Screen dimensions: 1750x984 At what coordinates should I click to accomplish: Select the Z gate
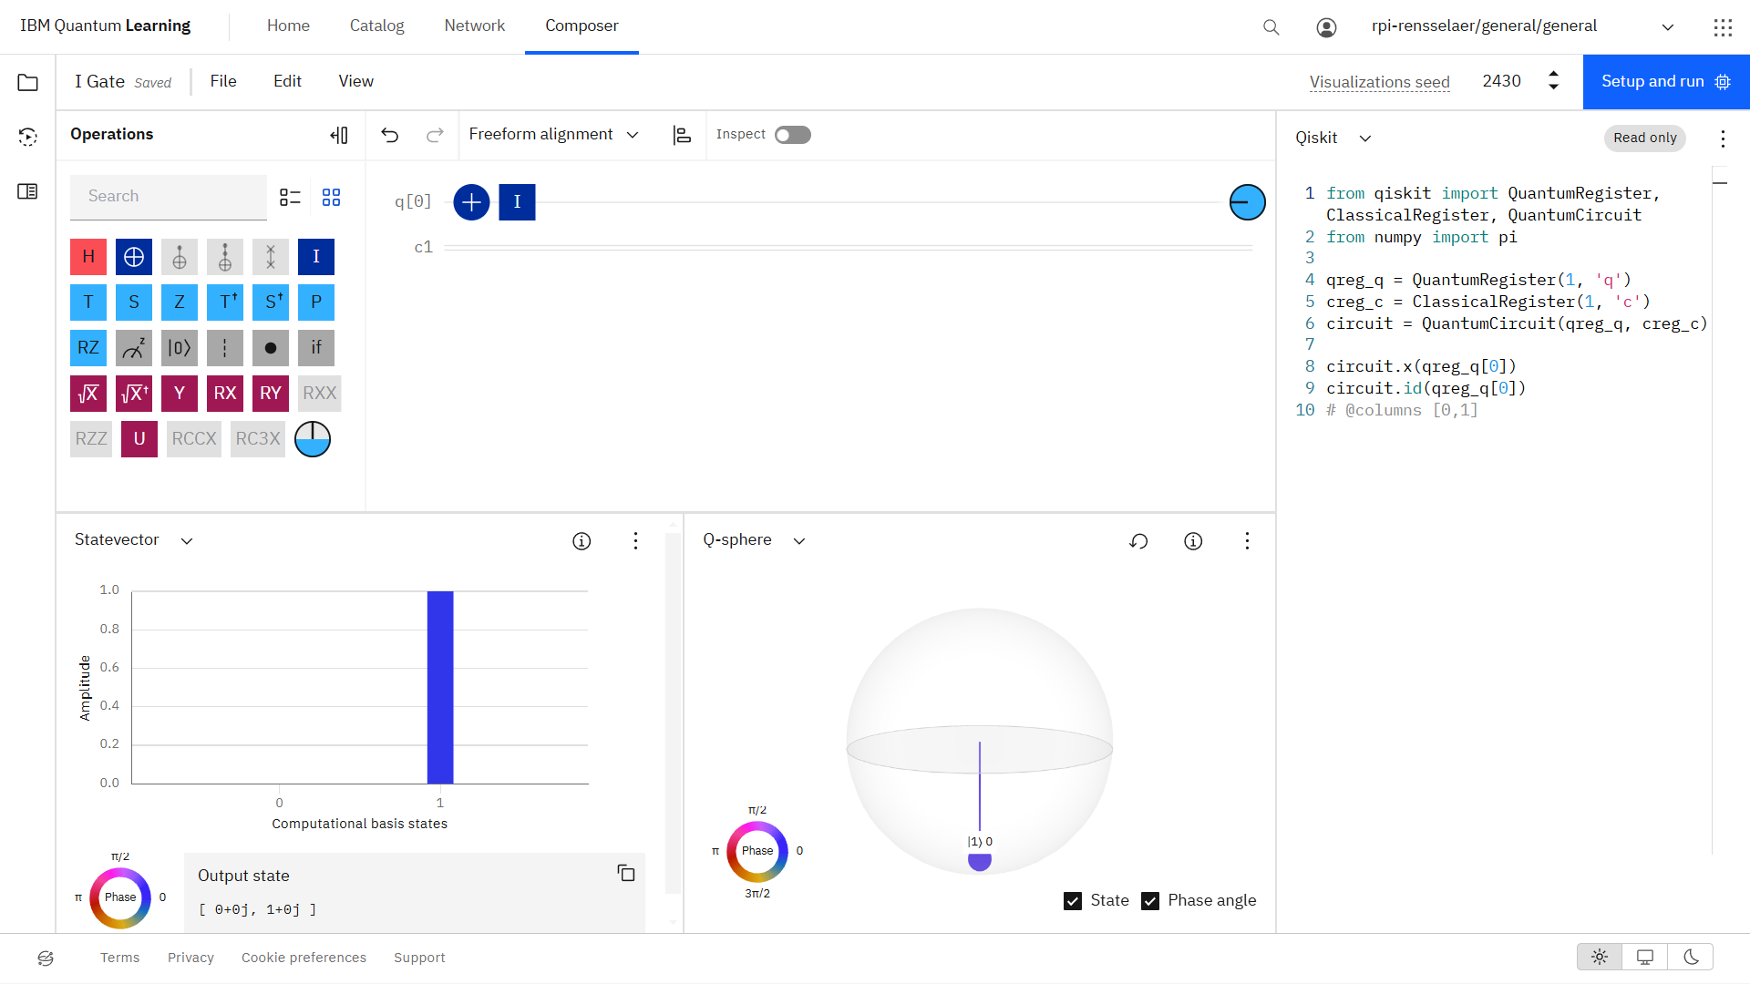[180, 302]
